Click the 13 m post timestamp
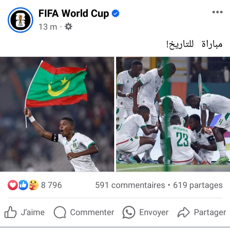This screenshot has height=228, width=230. point(48,27)
